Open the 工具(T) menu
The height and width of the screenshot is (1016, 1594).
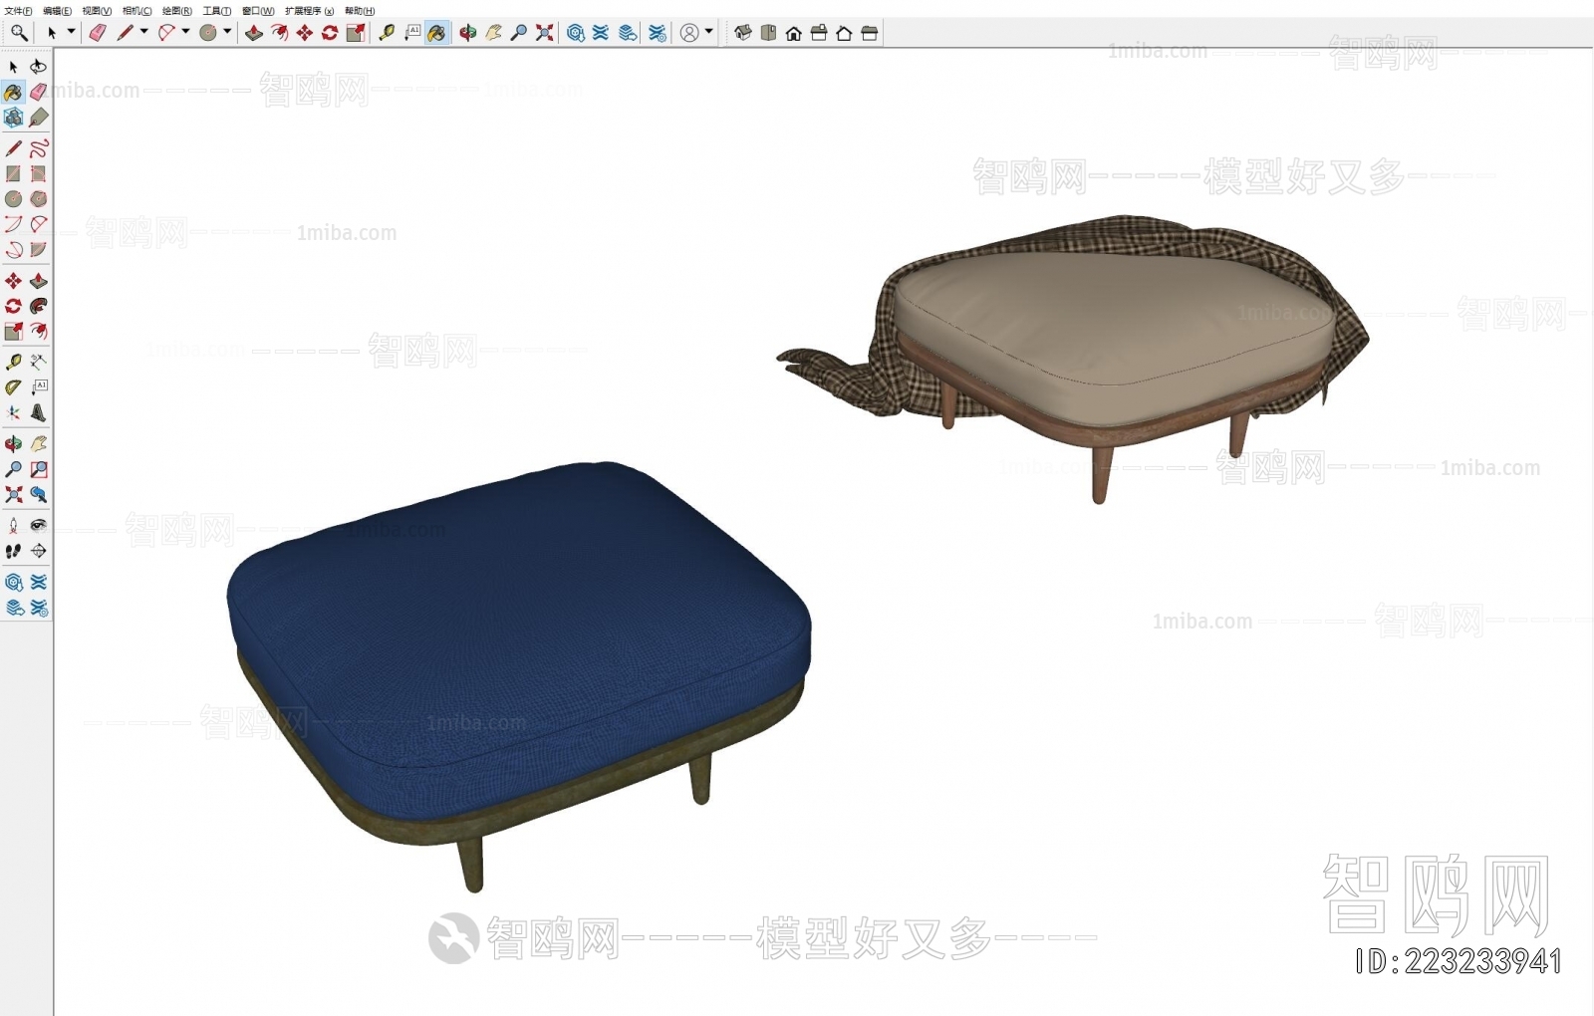(x=217, y=11)
